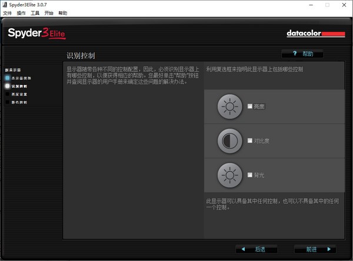The width and height of the screenshot is (353, 261).
Task: Open the 文件 menu
Action: 7,13
